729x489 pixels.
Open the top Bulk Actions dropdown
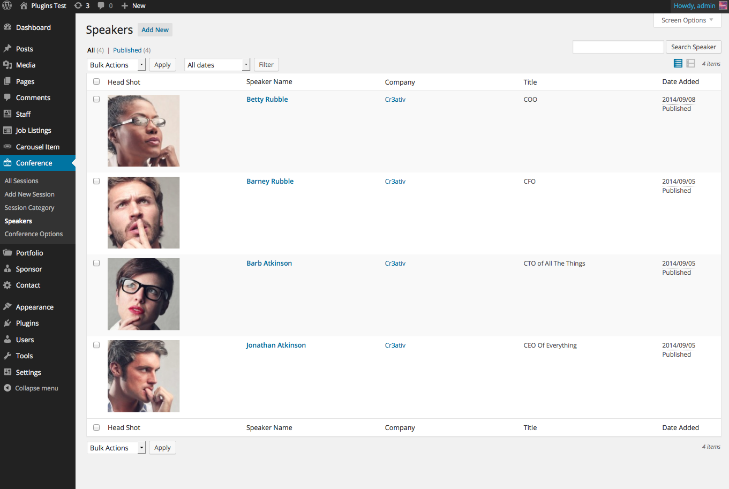(x=116, y=65)
